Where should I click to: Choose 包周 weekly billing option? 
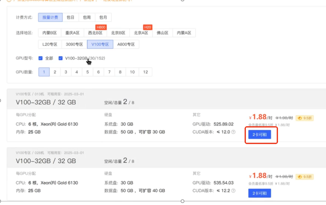click(x=87, y=17)
